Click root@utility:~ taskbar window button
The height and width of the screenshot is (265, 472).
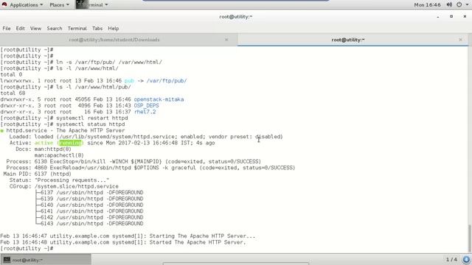pos(46,260)
